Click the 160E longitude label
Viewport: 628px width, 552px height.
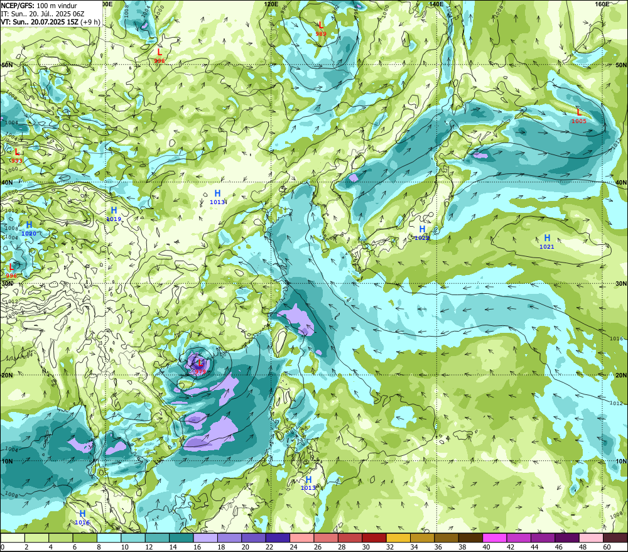602,4
